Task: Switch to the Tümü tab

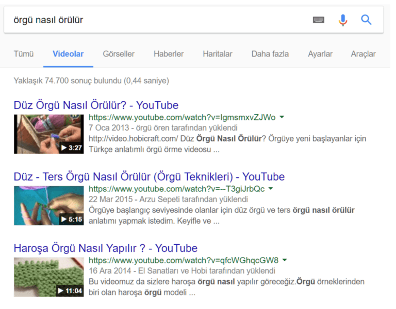Action: pos(24,54)
